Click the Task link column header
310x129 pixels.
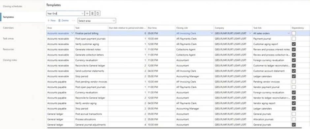pos(271,28)
